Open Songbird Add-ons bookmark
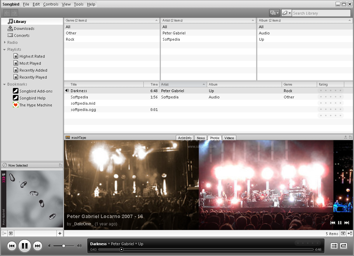Image resolution: width=354 pixels, height=256 pixels. coord(33,91)
